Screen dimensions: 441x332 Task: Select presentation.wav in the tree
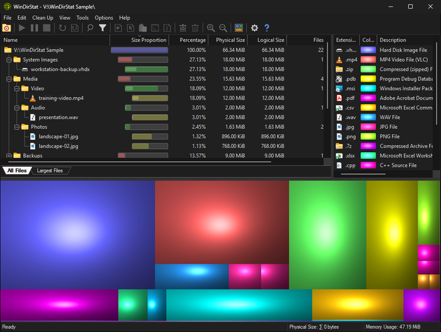coord(58,118)
